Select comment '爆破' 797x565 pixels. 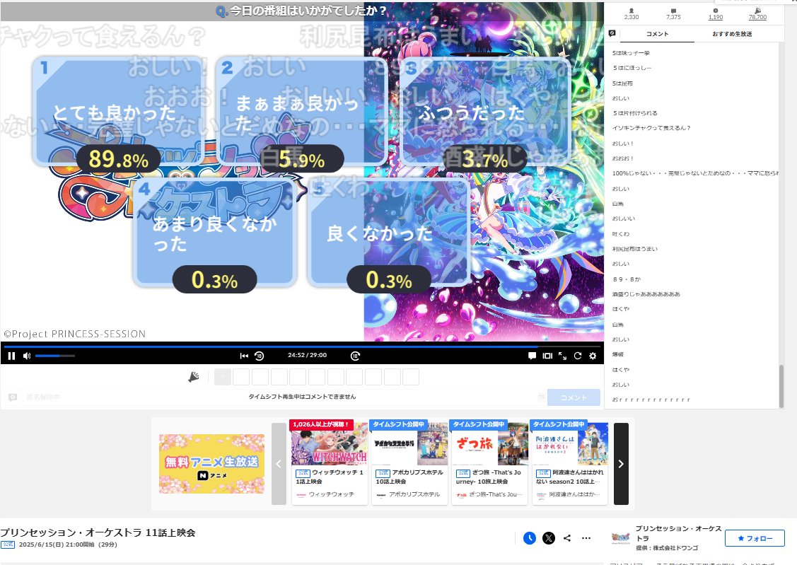click(x=617, y=354)
